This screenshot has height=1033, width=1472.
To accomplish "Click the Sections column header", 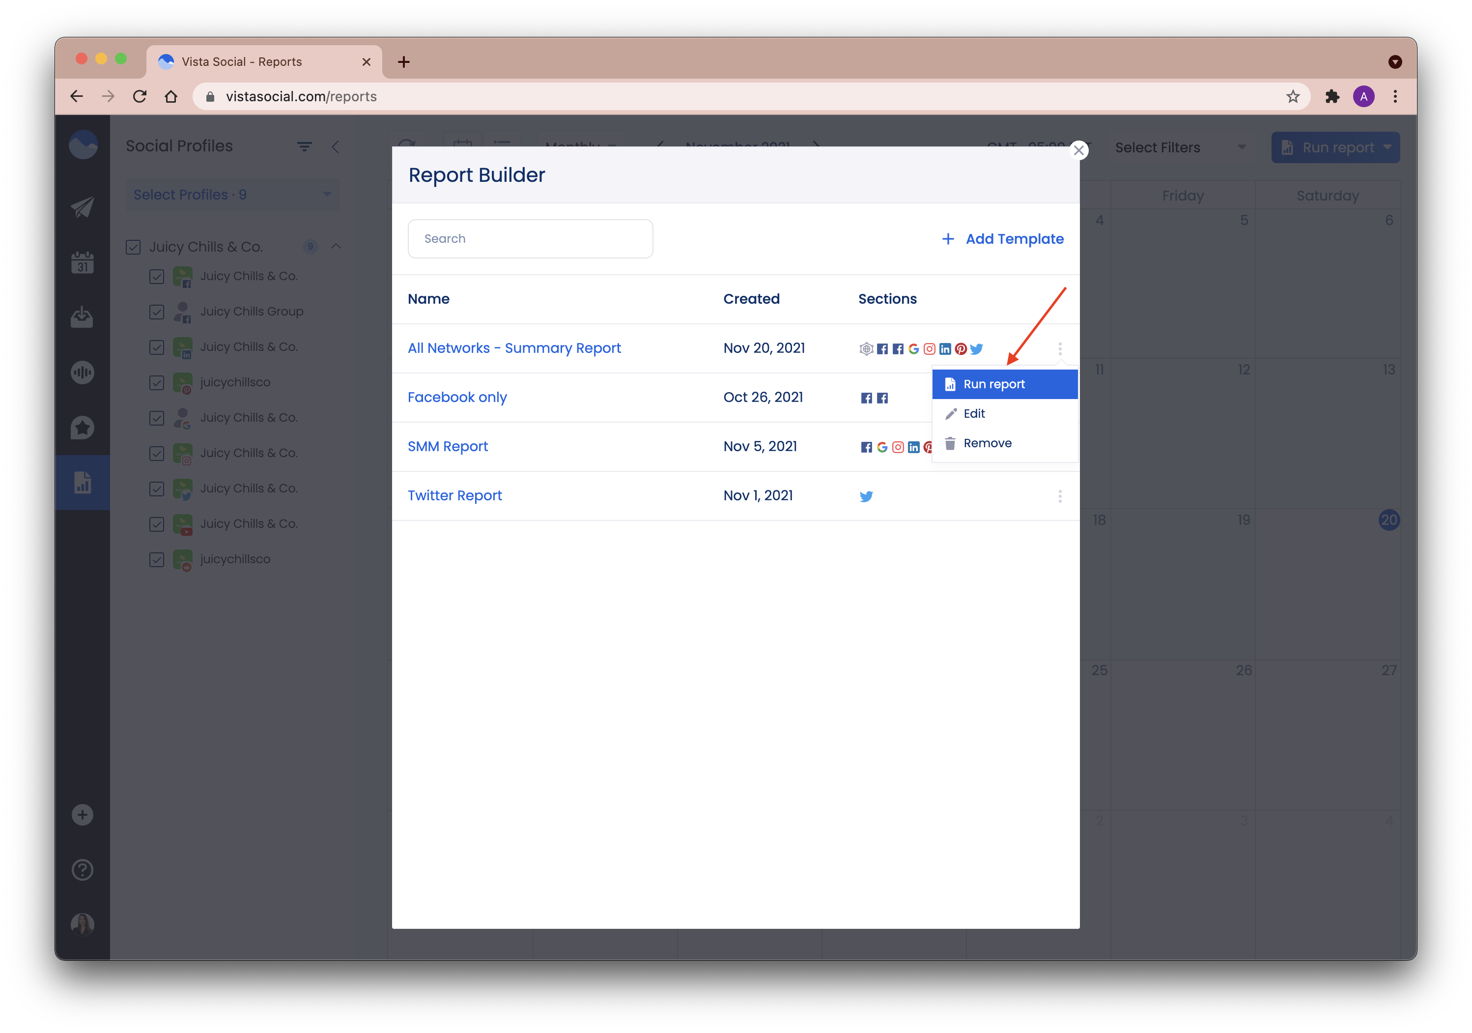I will 887,299.
